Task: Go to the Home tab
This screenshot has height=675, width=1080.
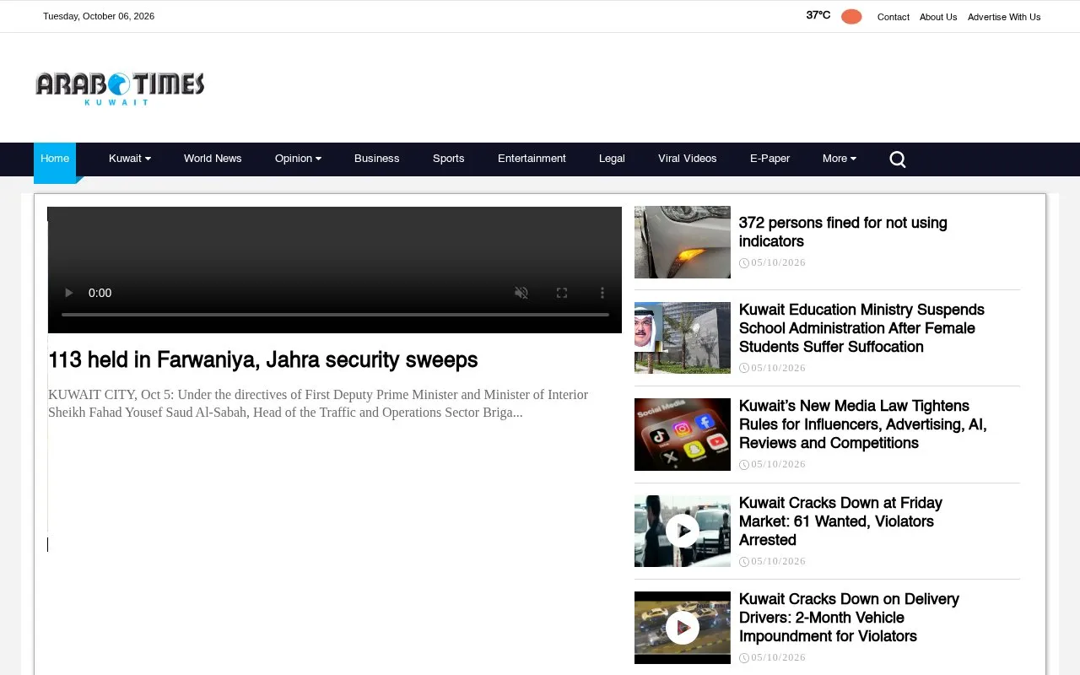Action: pyautogui.click(x=55, y=159)
